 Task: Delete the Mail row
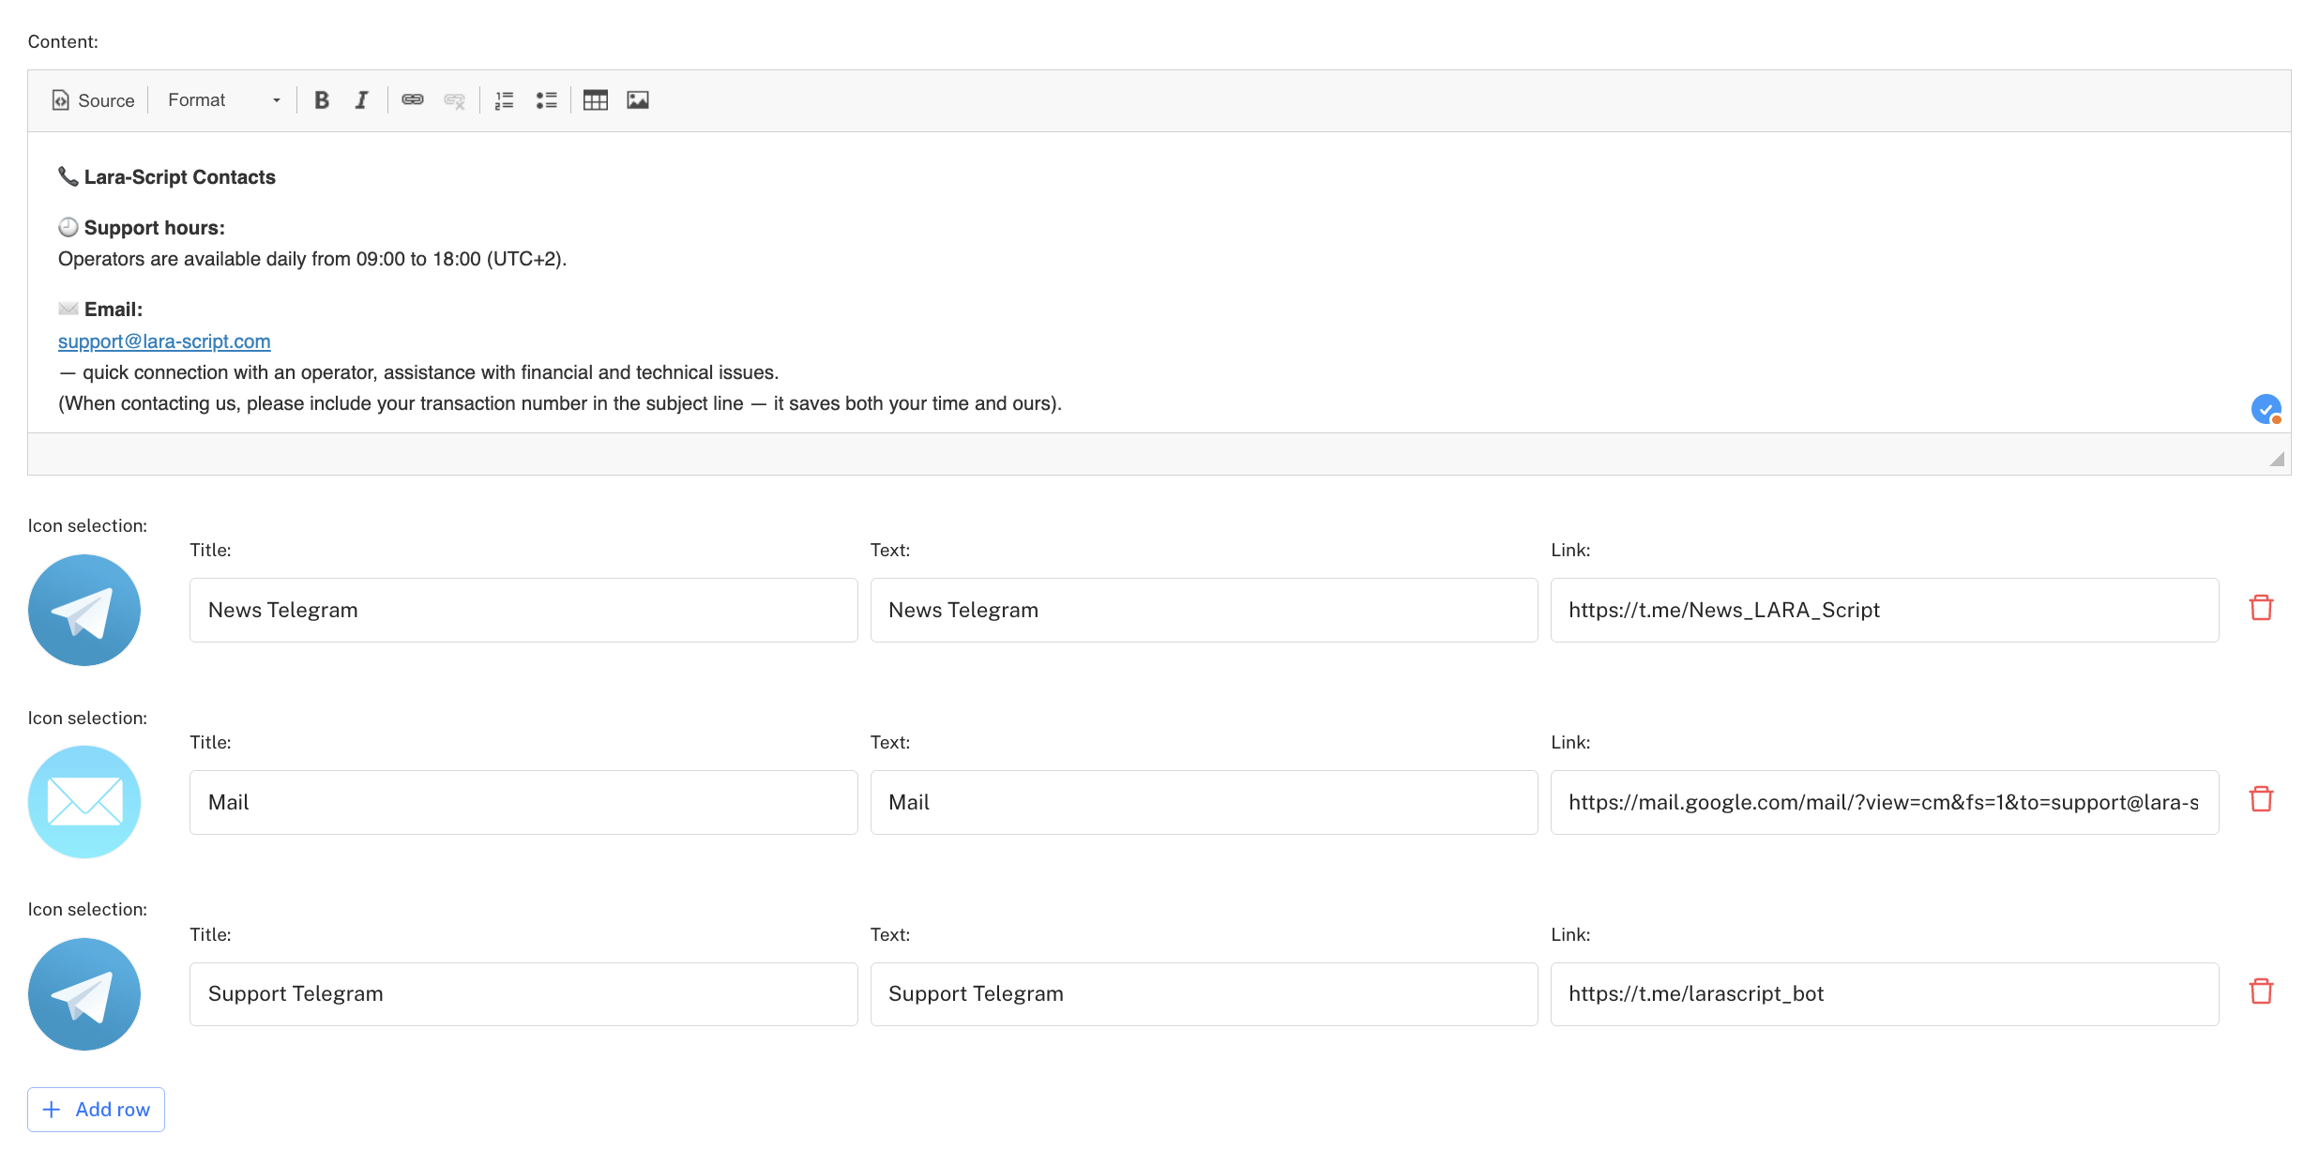[x=2261, y=800]
